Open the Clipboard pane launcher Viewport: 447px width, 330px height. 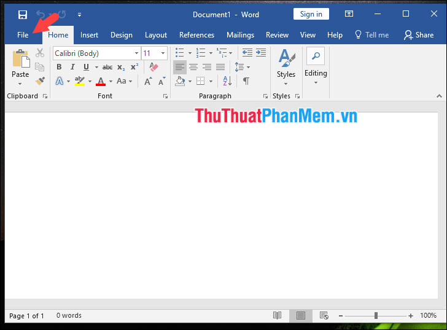(45, 96)
